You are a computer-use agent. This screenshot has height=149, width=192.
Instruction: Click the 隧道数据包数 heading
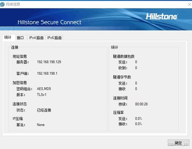coord(124,56)
